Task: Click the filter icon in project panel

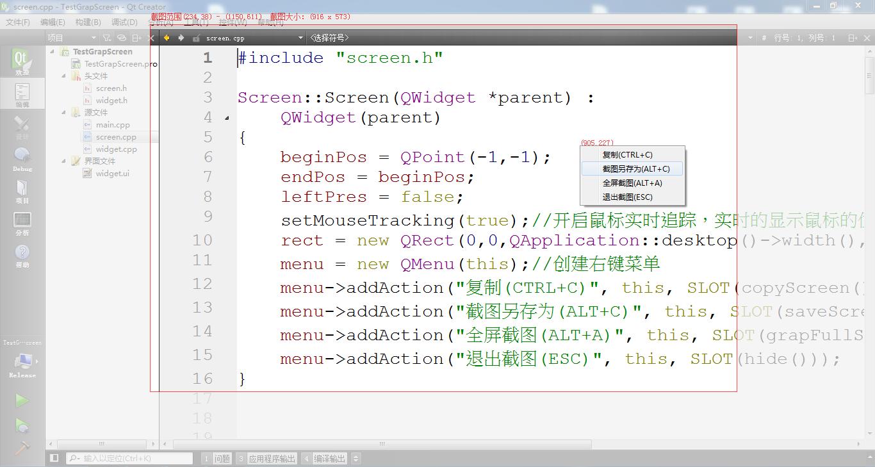Action: pos(106,38)
